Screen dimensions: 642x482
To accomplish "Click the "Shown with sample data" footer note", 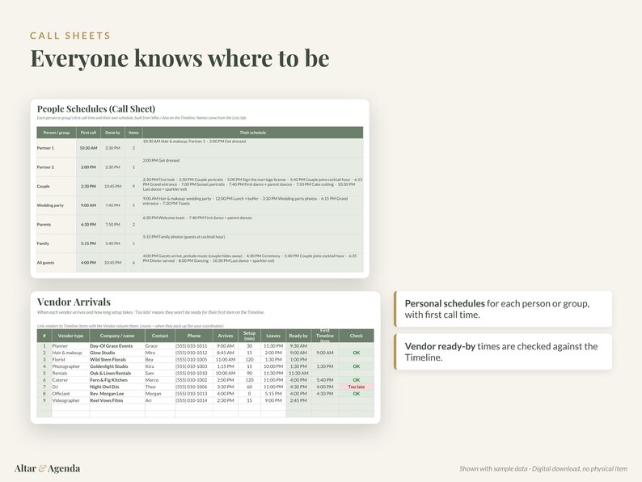I will 543,469.
